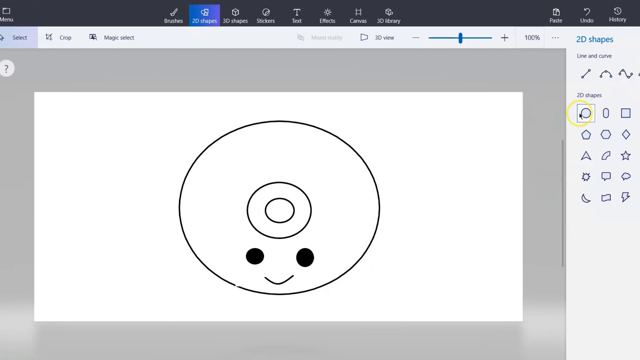Click the smile curve on the drawing
This screenshot has height=360, width=640.
[x=279, y=279]
